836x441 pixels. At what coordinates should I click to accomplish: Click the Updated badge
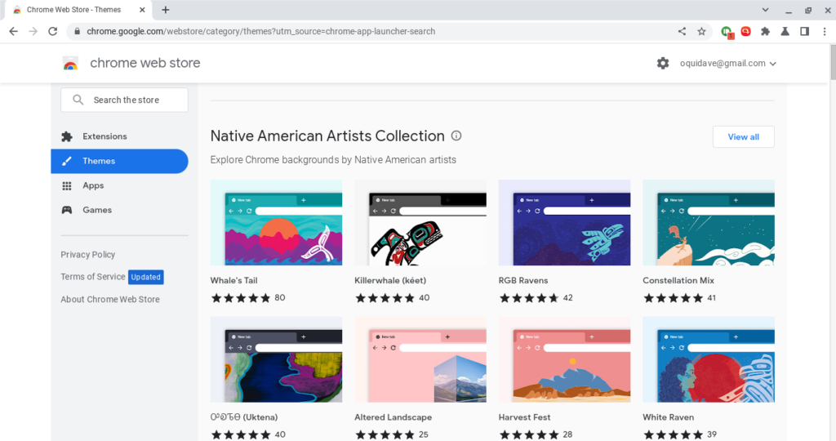pos(145,277)
